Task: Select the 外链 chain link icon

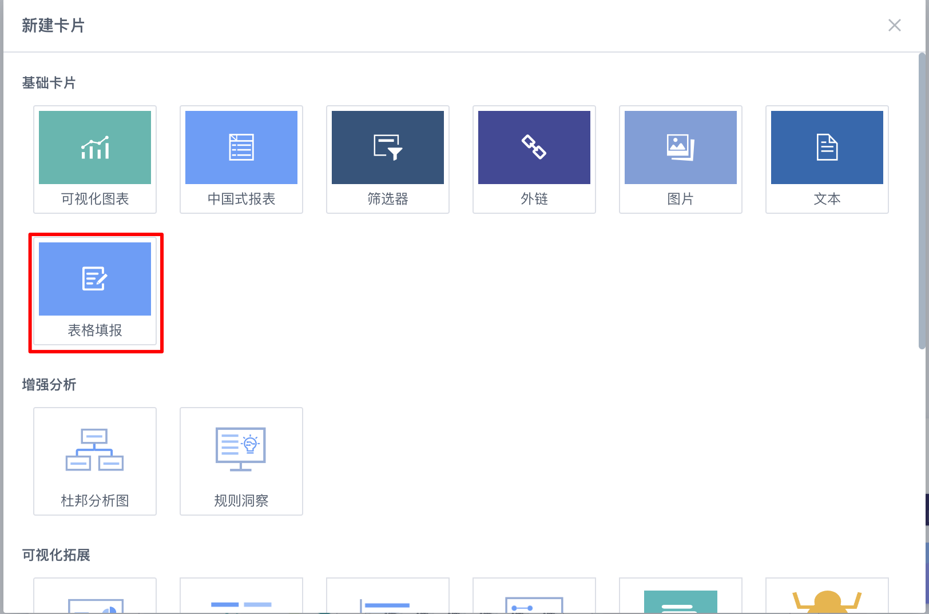Action: click(x=534, y=148)
